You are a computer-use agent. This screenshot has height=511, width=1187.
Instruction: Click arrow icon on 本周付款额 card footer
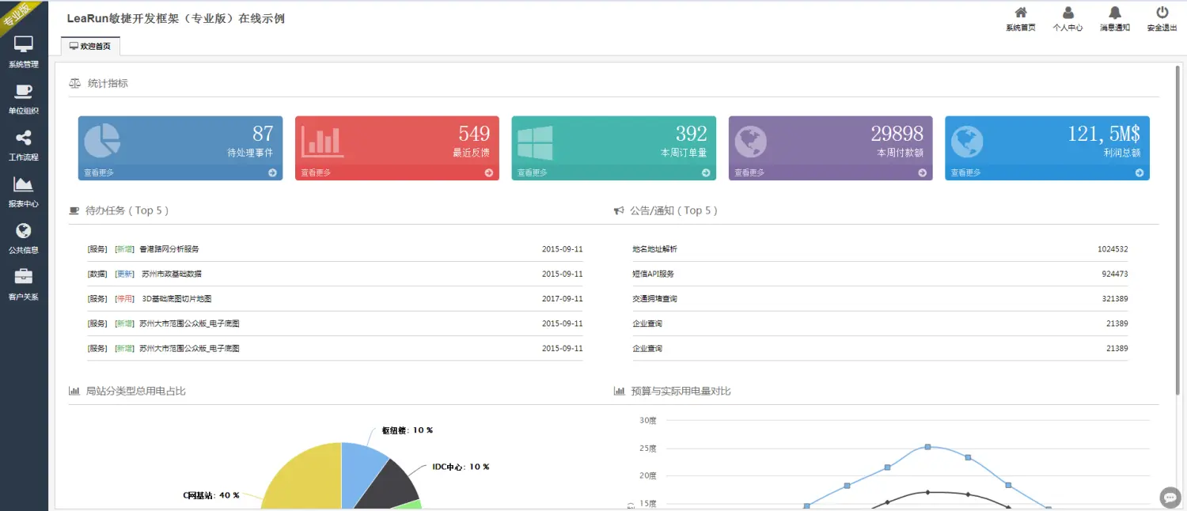point(923,172)
